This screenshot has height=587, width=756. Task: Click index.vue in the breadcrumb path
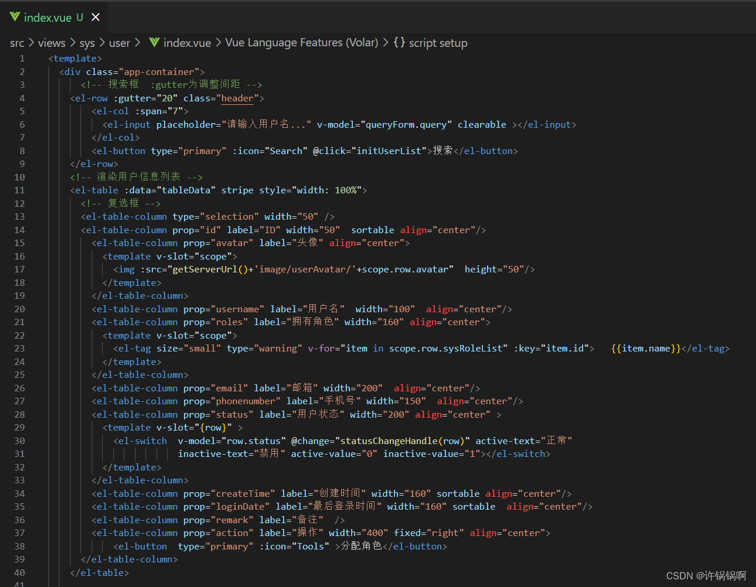(x=187, y=43)
